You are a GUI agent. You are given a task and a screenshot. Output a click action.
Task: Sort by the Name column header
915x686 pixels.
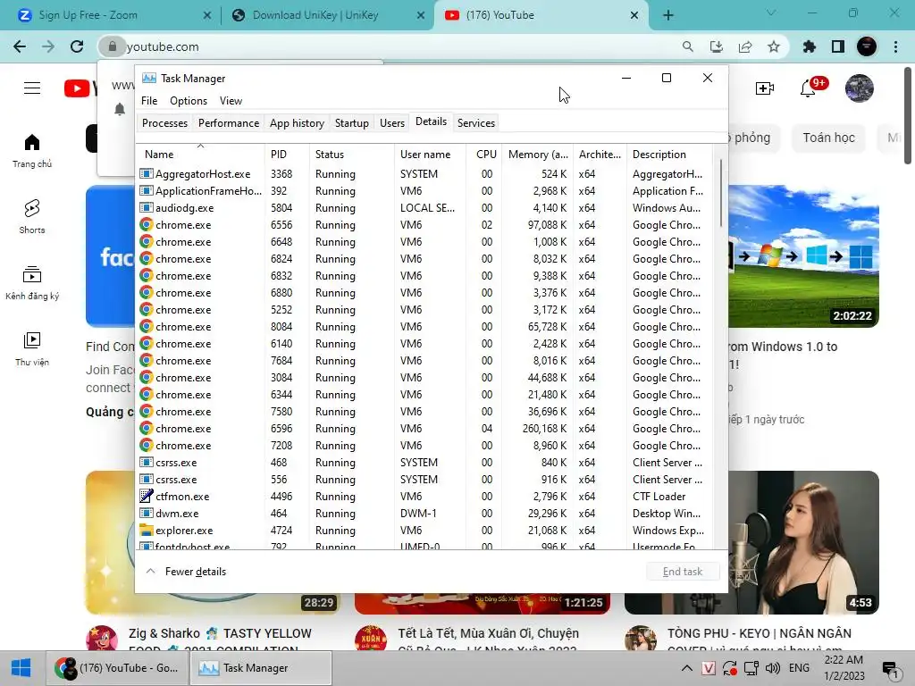coord(200,154)
